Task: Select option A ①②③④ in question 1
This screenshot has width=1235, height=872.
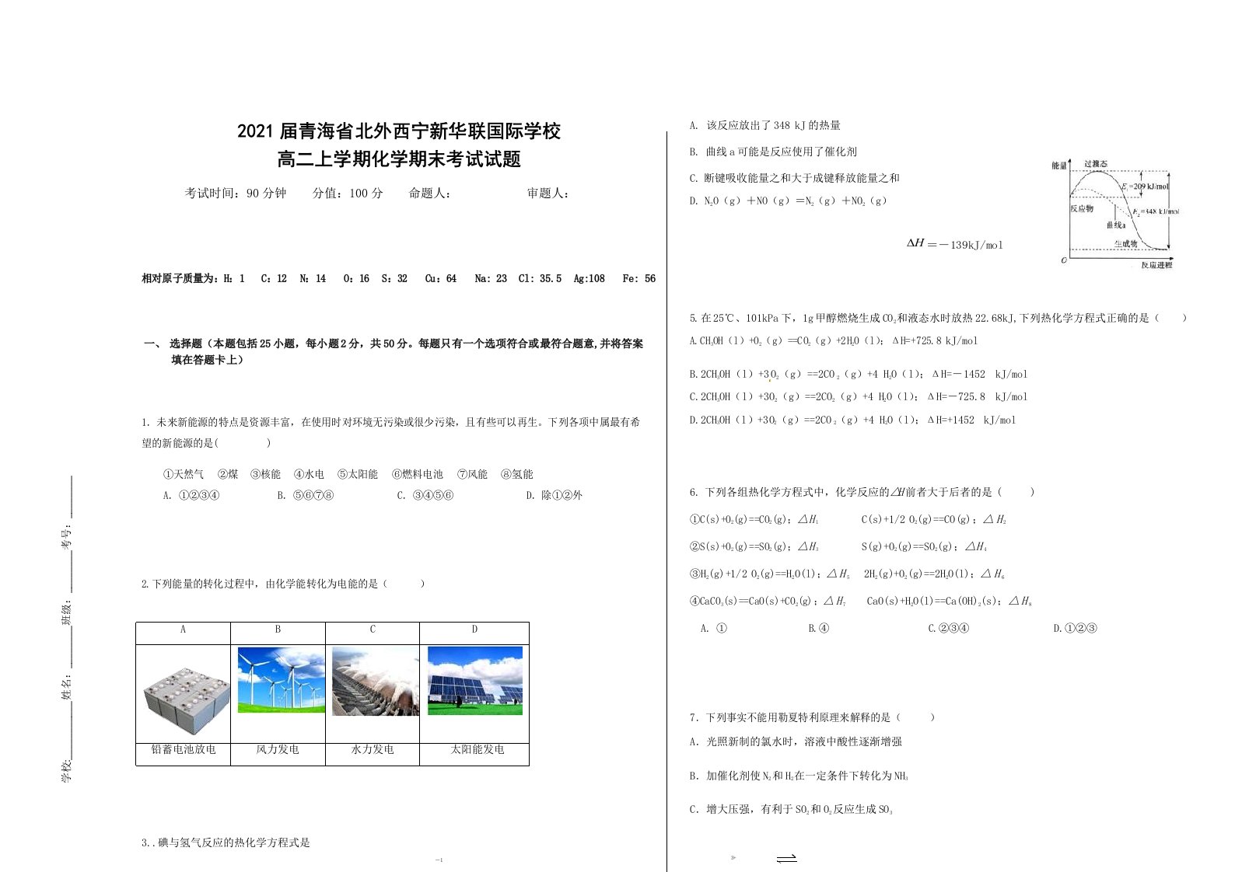Action: pyautogui.click(x=191, y=495)
